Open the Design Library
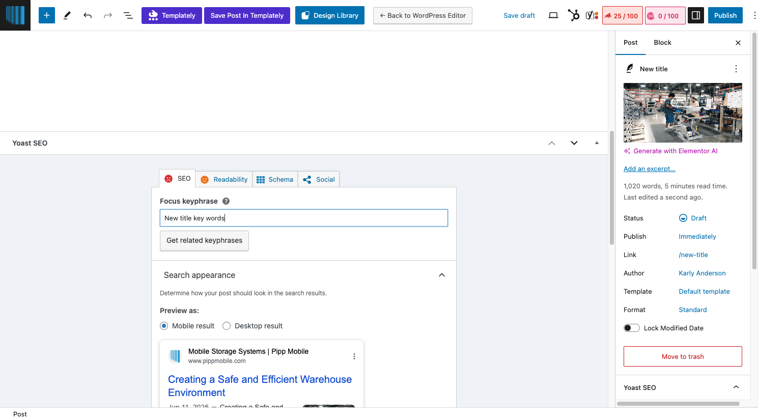The height and width of the screenshot is (420, 758). click(x=330, y=15)
